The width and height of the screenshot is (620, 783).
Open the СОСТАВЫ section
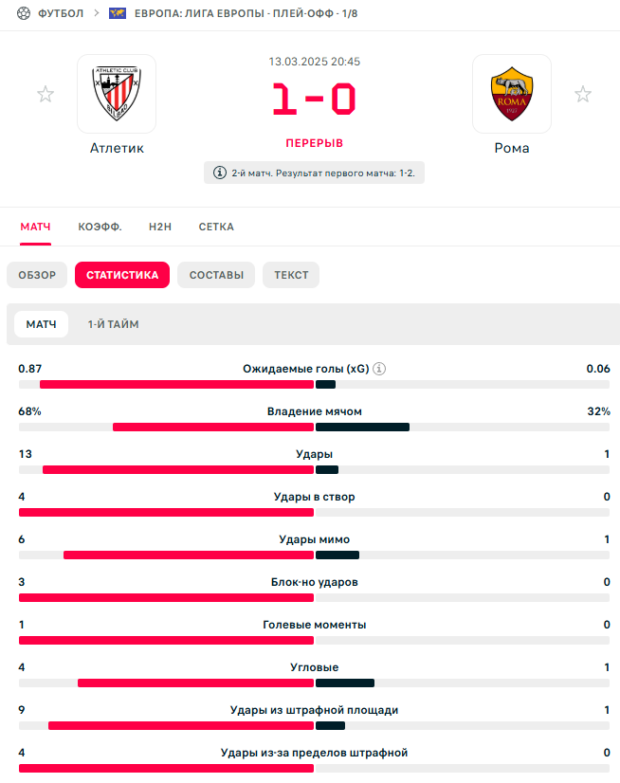tap(216, 275)
